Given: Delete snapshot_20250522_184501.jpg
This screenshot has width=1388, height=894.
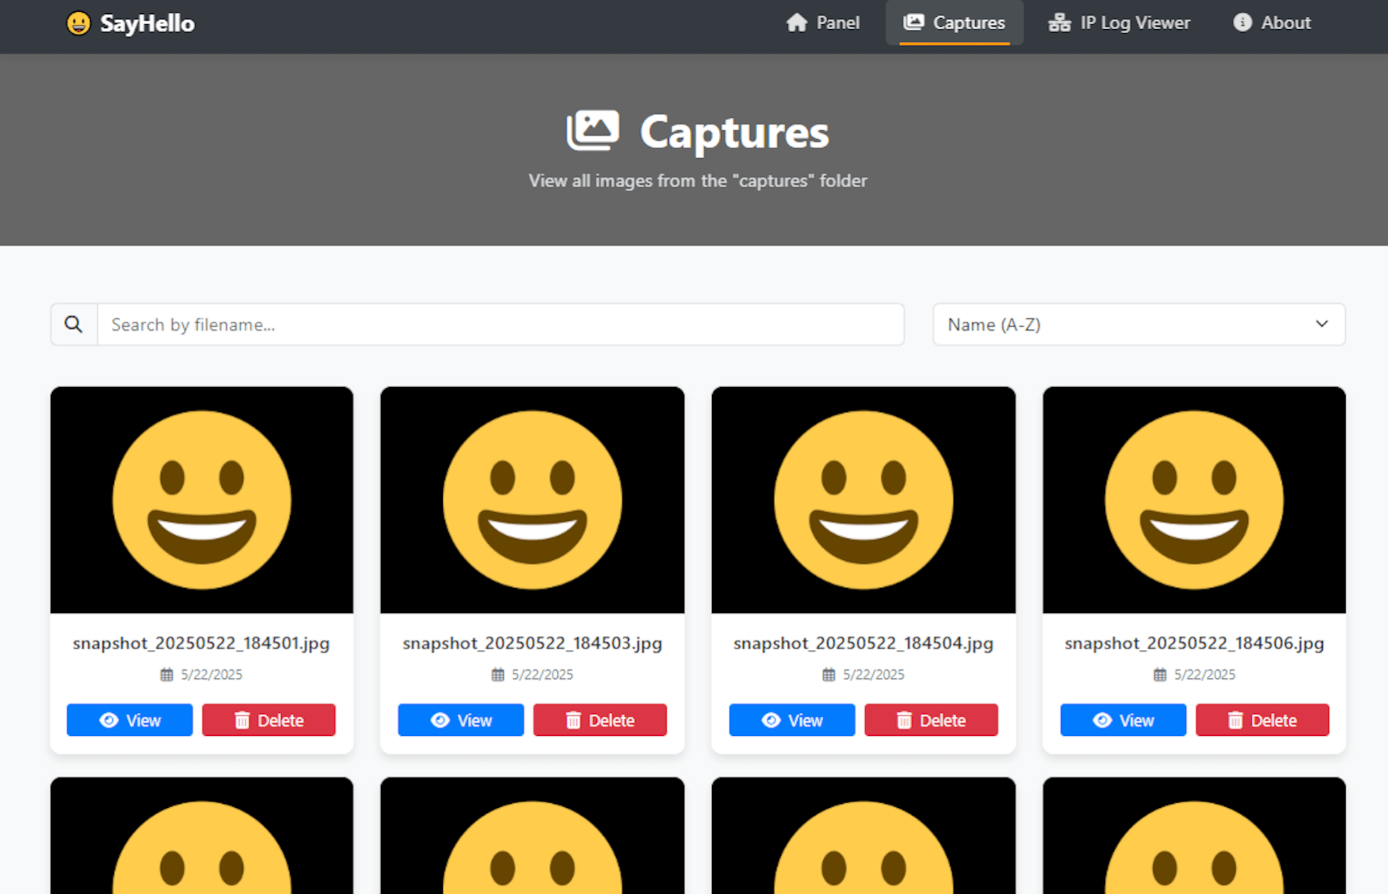Looking at the screenshot, I should tap(269, 720).
